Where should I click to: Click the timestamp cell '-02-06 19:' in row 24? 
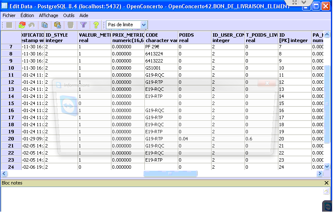(x=33, y=167)
